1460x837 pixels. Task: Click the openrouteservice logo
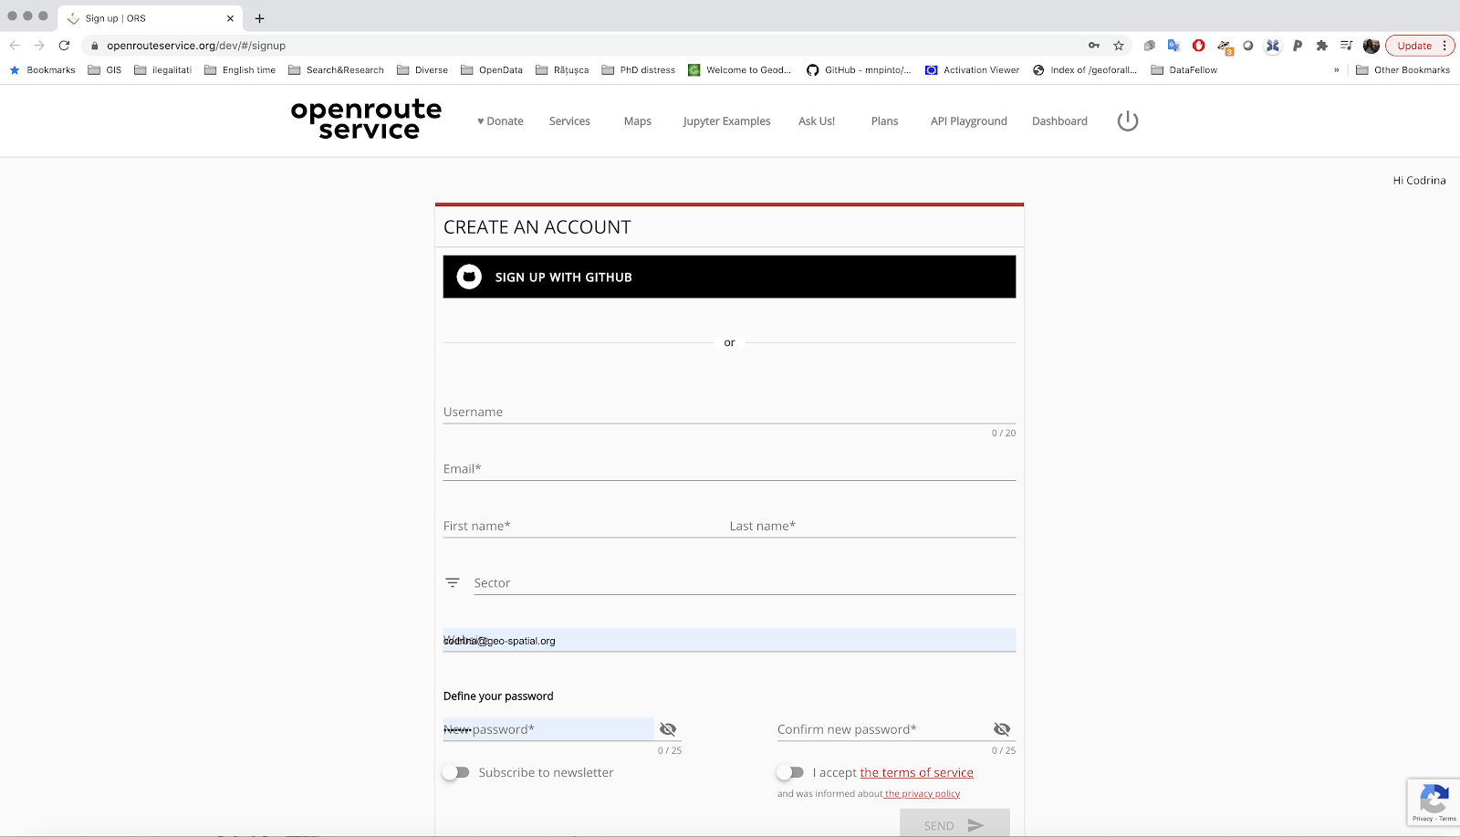[x=366, y=120]
